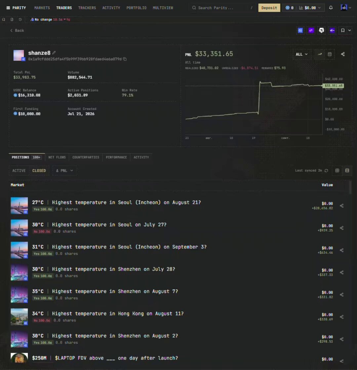Refresh the last synced positions data

tap(326, 170)
